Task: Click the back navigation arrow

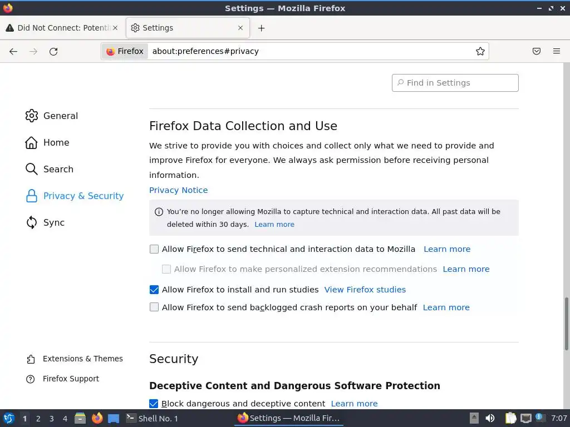Action: click(13, 51)
